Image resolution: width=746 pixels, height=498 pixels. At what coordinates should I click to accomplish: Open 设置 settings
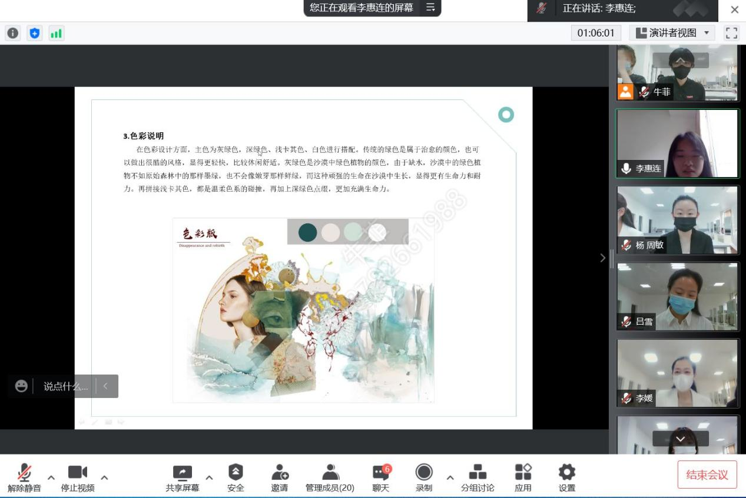point(566,477)
